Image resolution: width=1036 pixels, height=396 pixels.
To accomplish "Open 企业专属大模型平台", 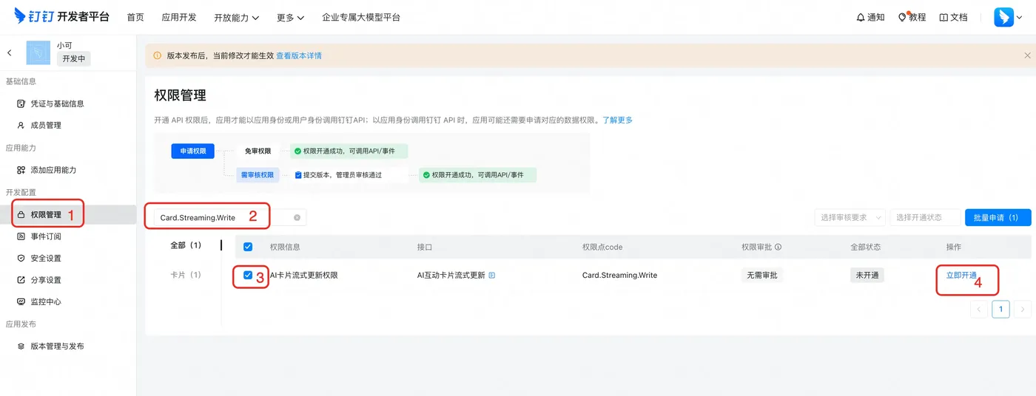I will 361,17.
